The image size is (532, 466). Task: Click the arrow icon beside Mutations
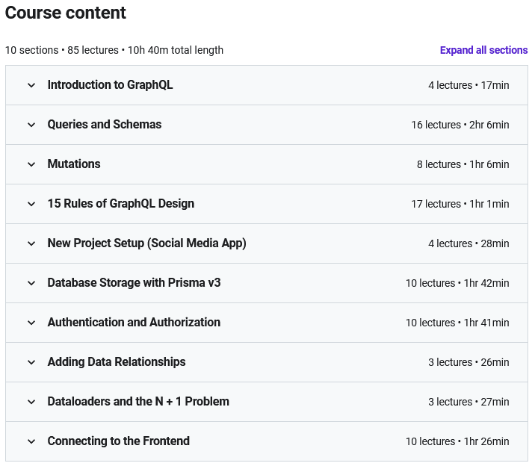(31, 164)
